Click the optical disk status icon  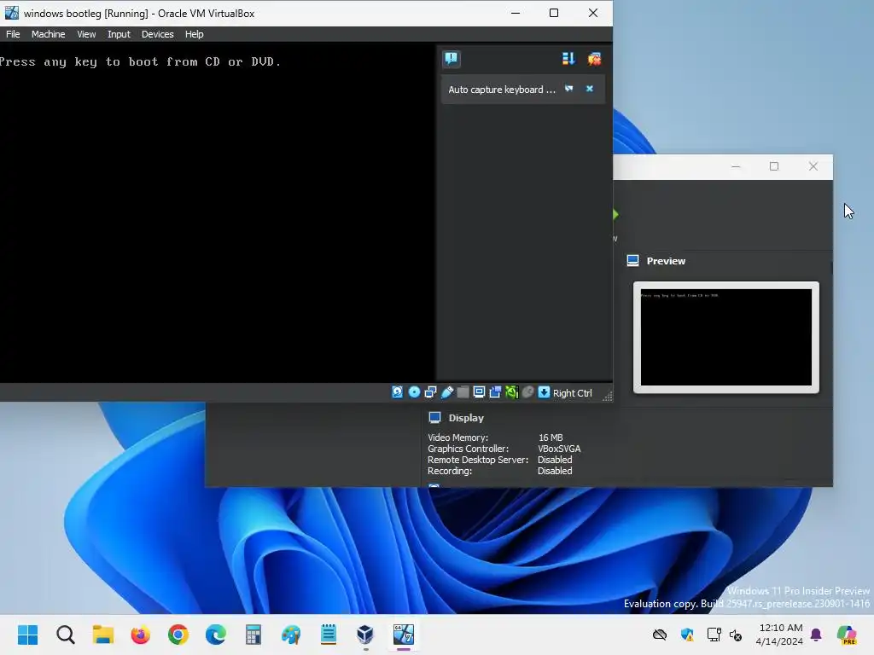click(414, 392)
